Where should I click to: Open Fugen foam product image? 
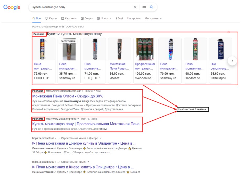119,49
